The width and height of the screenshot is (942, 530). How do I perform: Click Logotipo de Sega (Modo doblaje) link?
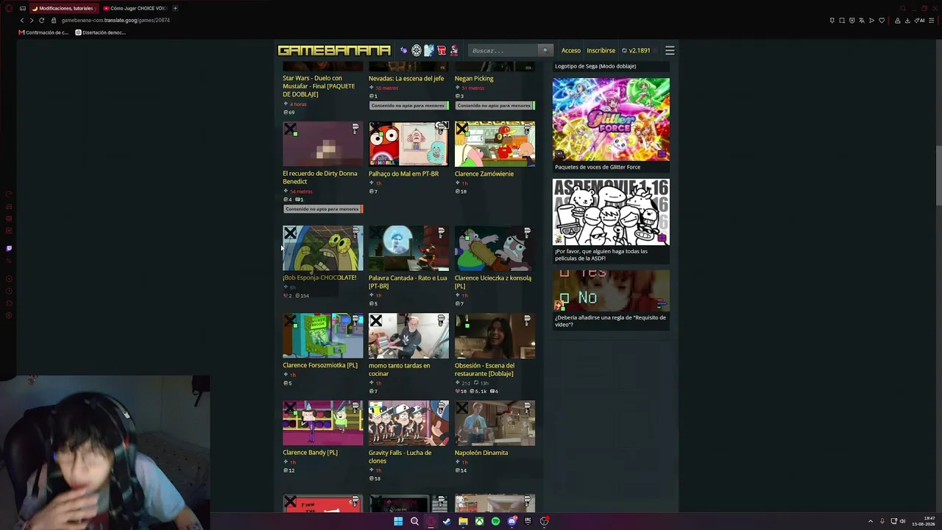coord(595,66)
